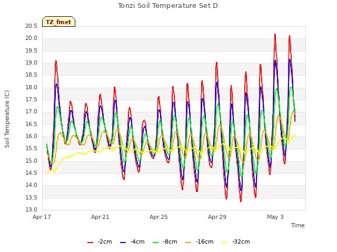Click the 13.5 y-axis tick label
Screen dimensions: 337x252
click(x=32, y=197)
